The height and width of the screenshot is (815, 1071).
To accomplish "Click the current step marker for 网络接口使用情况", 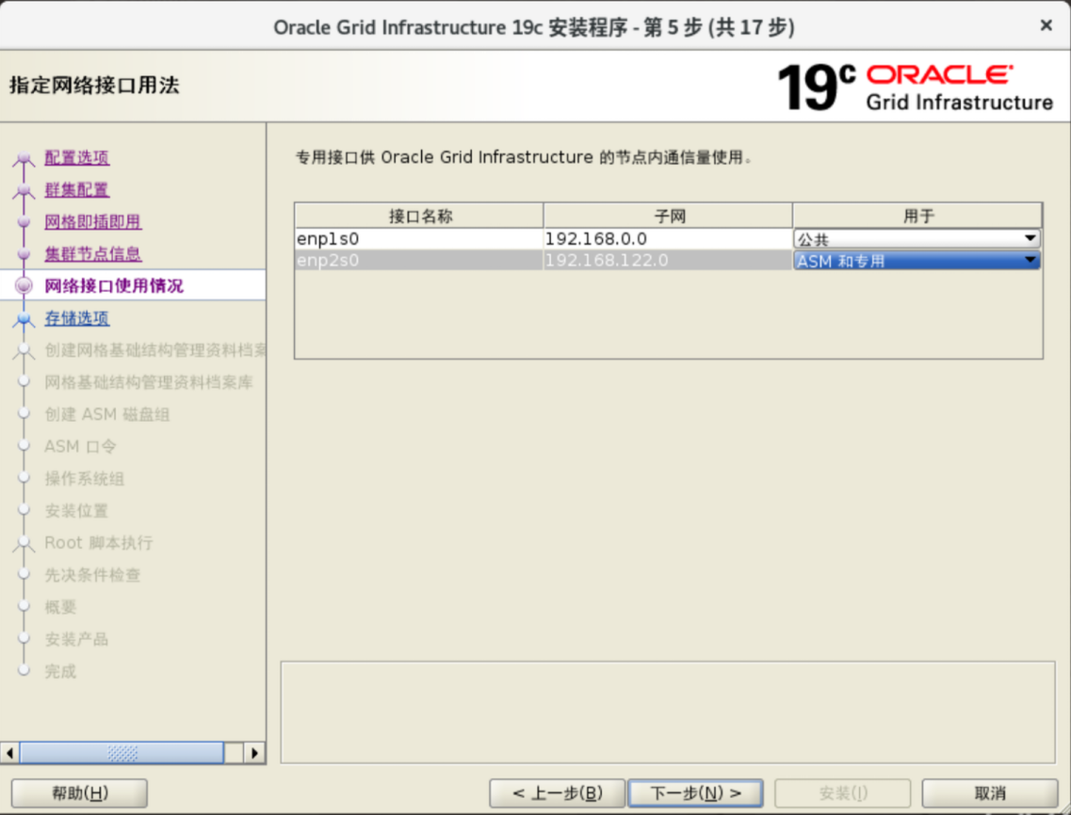I will click(24, 286).
